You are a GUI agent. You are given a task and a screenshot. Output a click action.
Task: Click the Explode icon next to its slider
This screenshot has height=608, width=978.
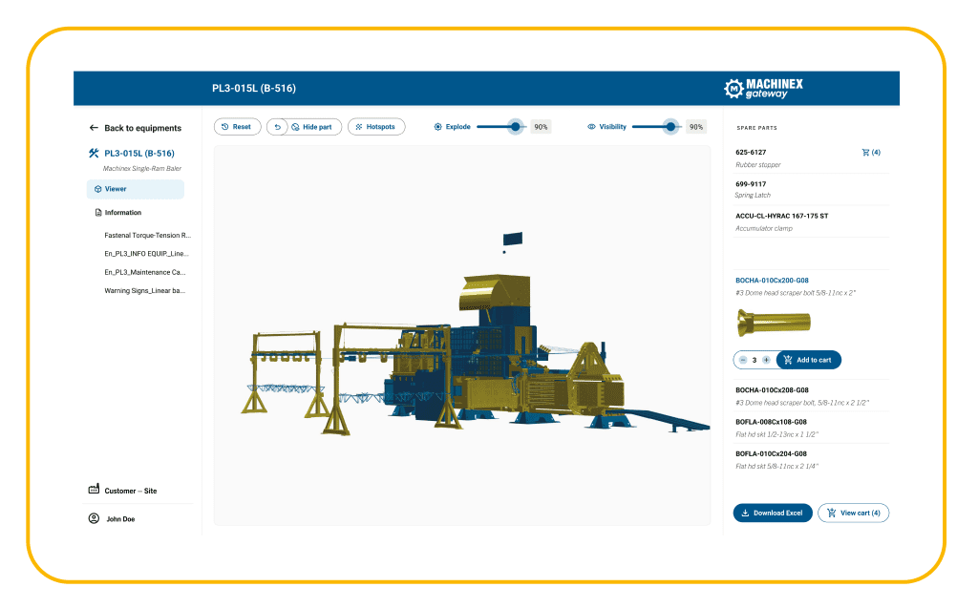[x=436, y=126]
